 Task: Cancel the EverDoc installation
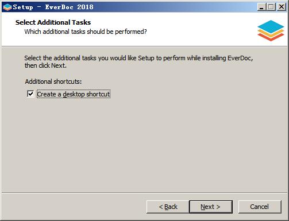pos(260,207)
